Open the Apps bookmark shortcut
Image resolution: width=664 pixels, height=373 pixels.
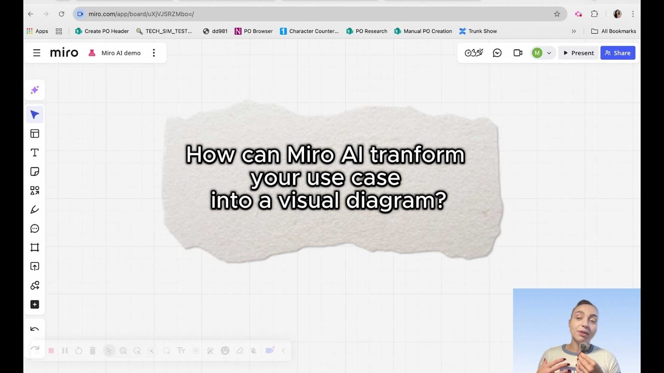pyautogui.click(x=37, y=31)
